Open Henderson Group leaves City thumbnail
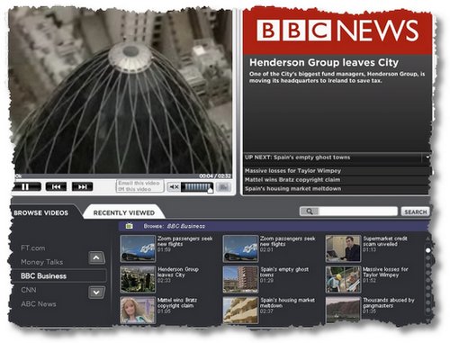450x343 pixels. click(138, 279)
